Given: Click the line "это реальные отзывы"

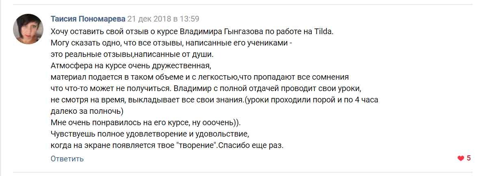Looking at the screenshot, I should [132, 54].
